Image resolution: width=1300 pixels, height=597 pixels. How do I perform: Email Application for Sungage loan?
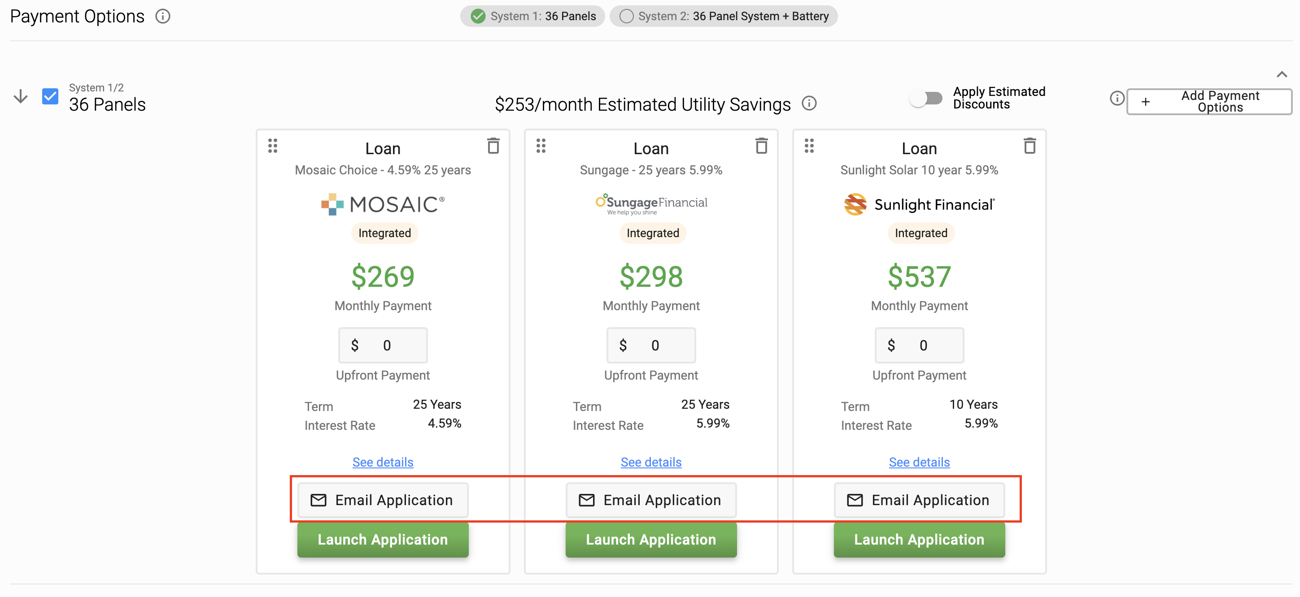pos(651,500)
